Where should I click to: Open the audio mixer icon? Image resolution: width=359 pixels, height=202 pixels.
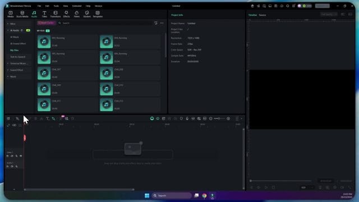pos(193,118)
